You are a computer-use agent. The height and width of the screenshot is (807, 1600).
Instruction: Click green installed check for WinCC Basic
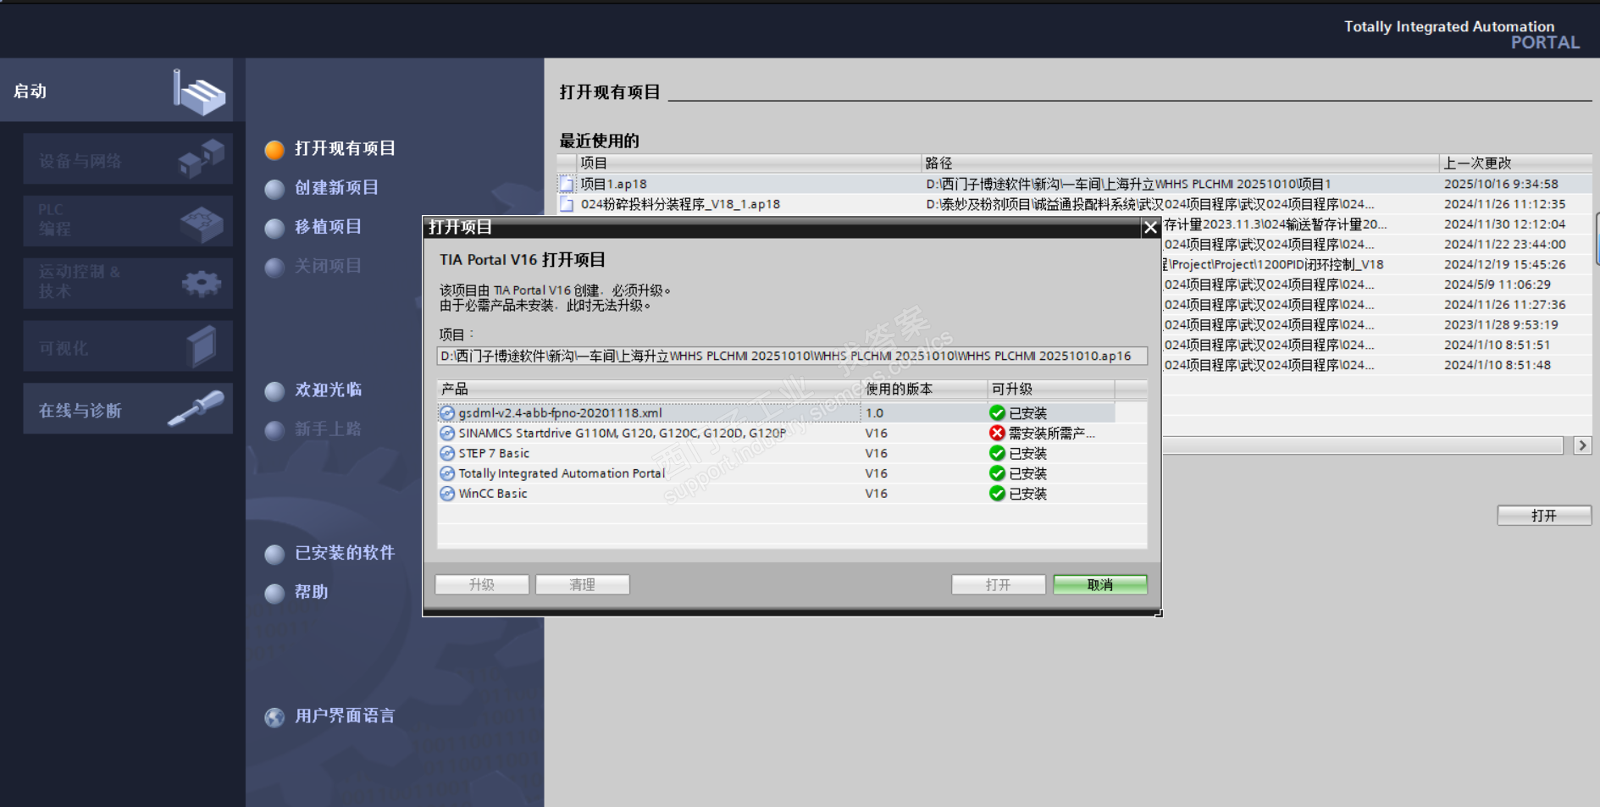coord(997,494)
